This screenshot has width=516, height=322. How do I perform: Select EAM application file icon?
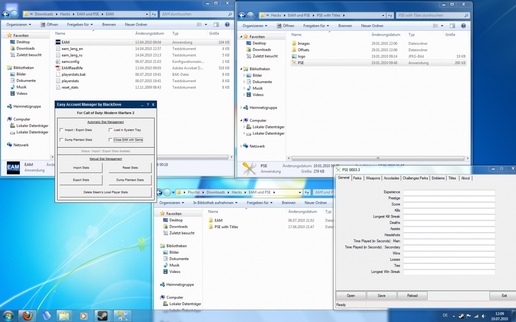click(58, 42)
